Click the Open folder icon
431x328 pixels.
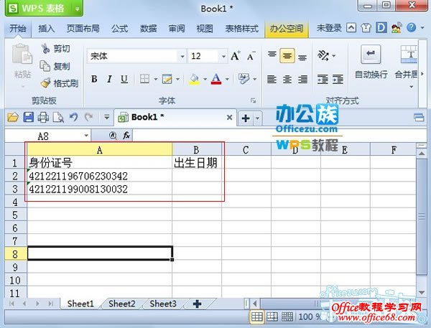coord(13,117)
